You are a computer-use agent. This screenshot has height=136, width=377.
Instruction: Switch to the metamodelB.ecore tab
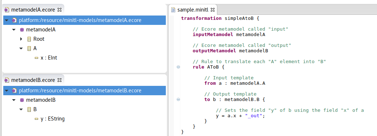[33, 80]
